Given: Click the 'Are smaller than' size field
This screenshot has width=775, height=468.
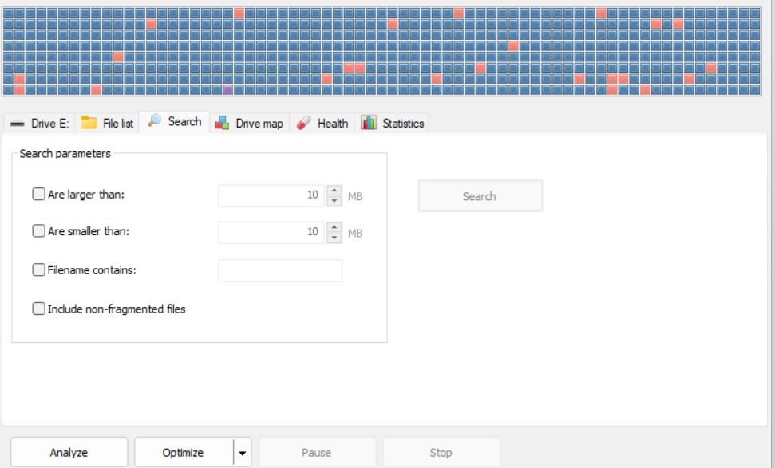Looking at the screenshot, I should [271, 233].
